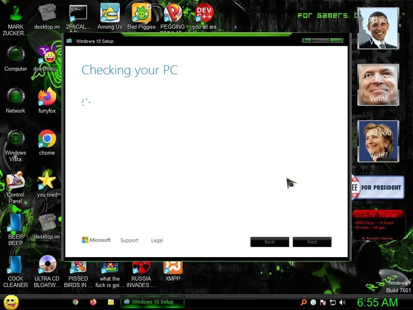The width and height of the screenshot is (413, 310).
Task: Open the Legal link in setup
Action: pos(157,241)
